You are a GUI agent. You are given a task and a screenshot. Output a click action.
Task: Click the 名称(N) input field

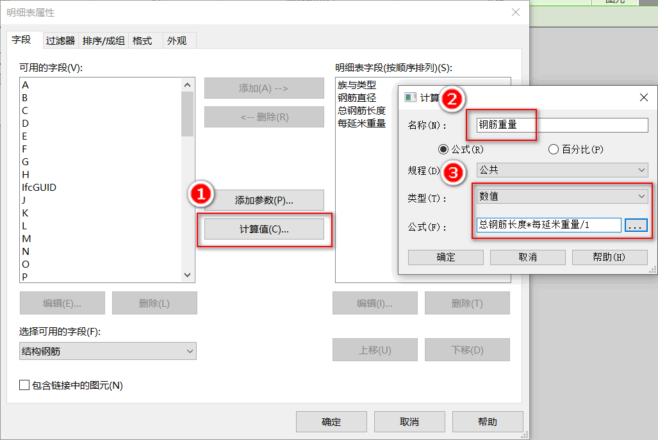click(x=563, y=125)
